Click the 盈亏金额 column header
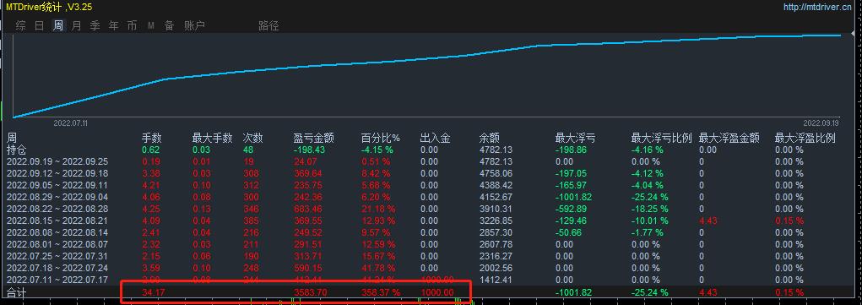862x305 pixels. click(x=313, y=138)
